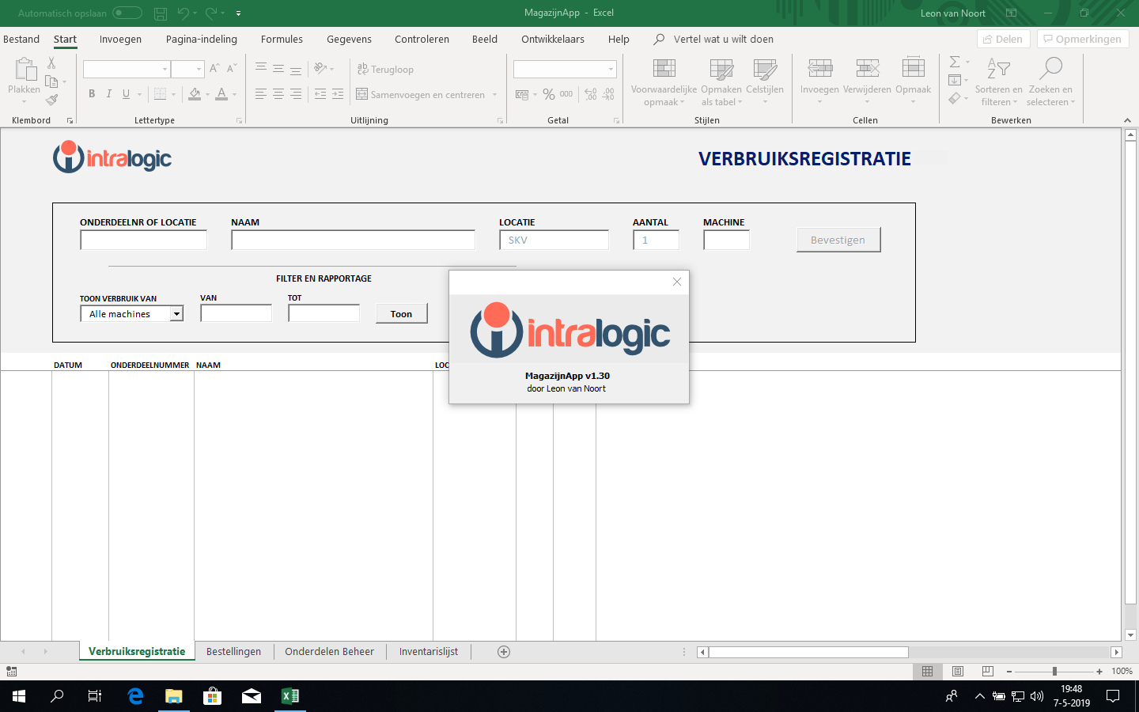
Task: Click the Opmaken als tabel icon
Action: [721, 70]
